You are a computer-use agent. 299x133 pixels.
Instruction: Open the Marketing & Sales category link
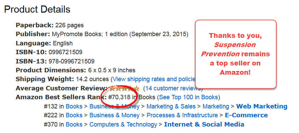pos(171,106)
